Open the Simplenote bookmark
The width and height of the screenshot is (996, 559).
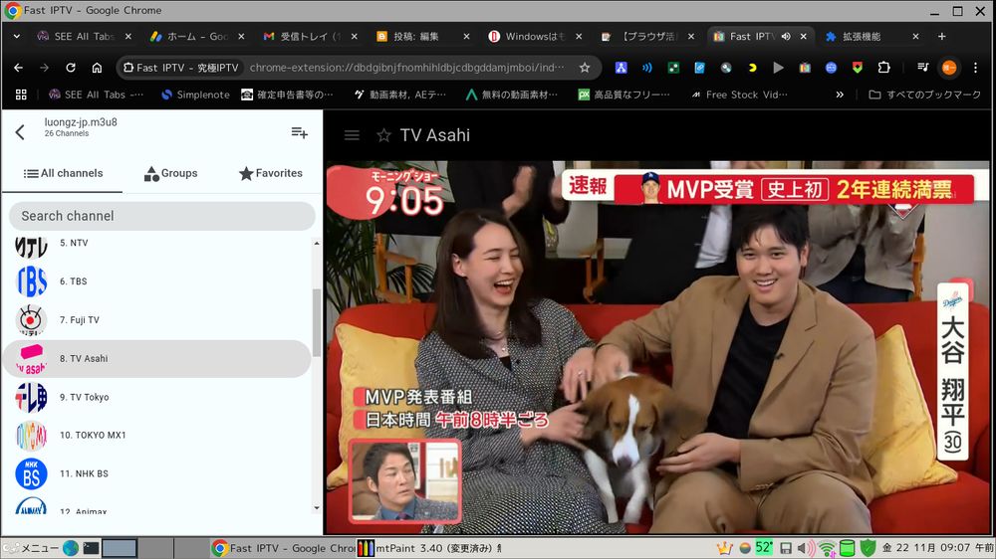tap(195, 94)
